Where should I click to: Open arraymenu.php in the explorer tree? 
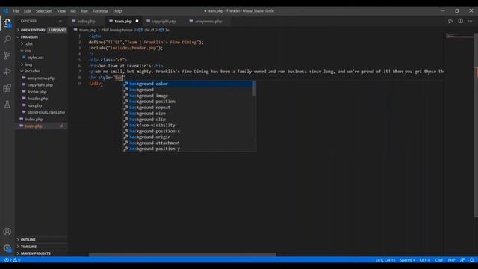coord(41,78)
